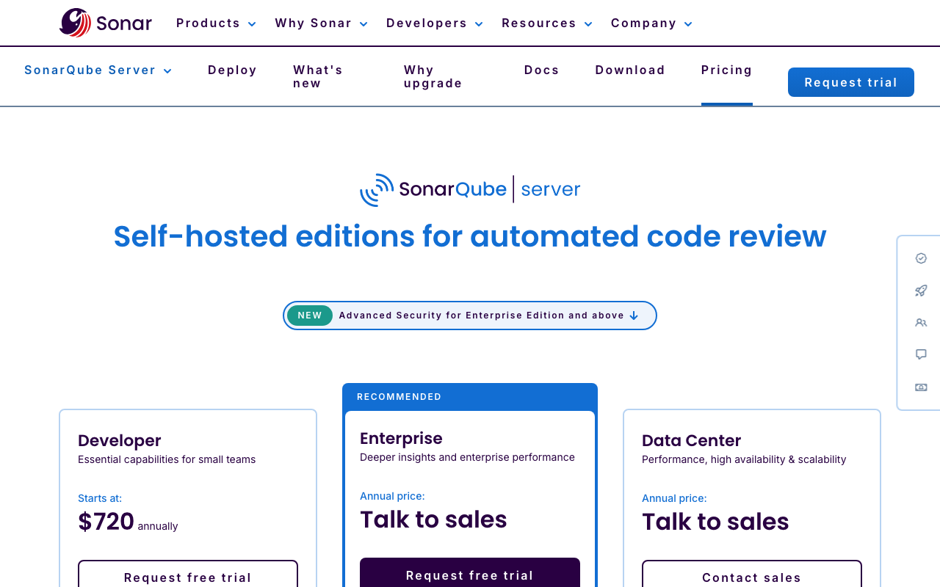Select the Pricing tab
The height and width of the screenshot is (587, 940).
[727, 70]
